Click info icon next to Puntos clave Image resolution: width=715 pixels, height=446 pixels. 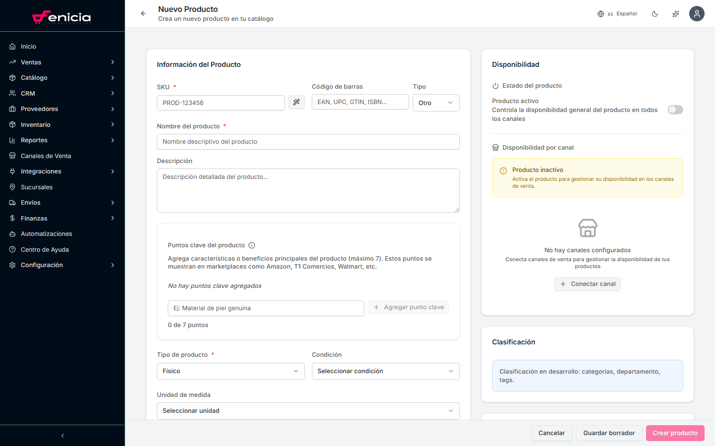click(x=252, y=245)
